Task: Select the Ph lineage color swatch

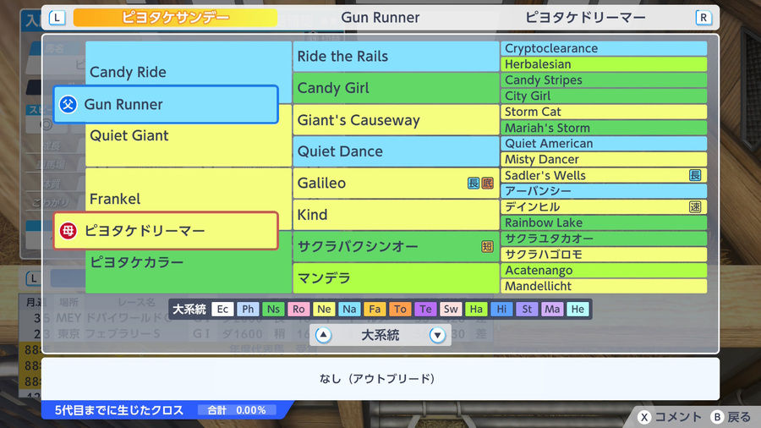Action: [248, 309]
